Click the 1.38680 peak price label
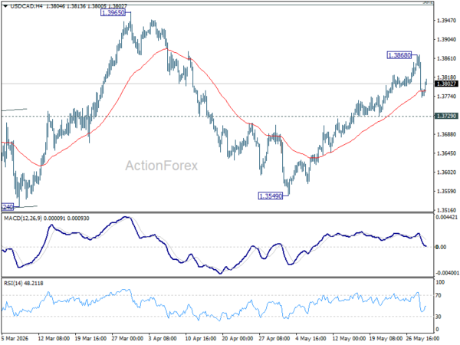The height and width of the screenshot is (345, 460). tap(399, 55)
